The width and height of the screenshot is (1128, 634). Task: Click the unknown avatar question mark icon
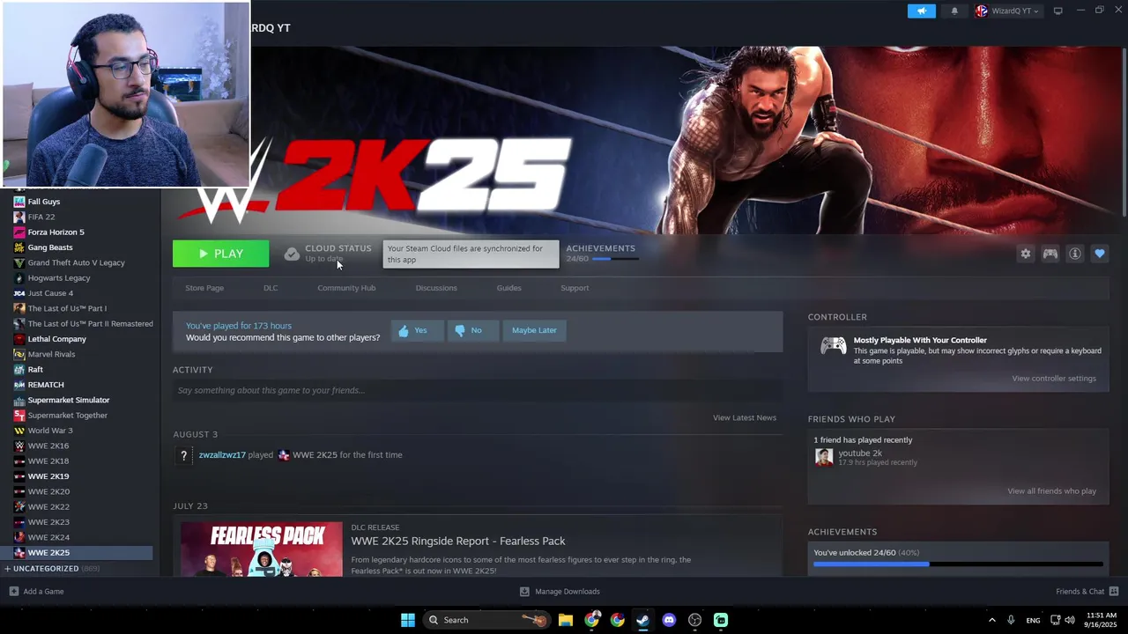point(183,455)
